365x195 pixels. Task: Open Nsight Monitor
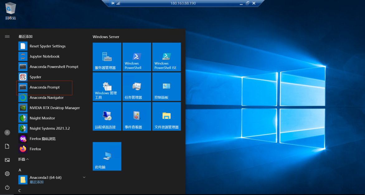(42, 118)
